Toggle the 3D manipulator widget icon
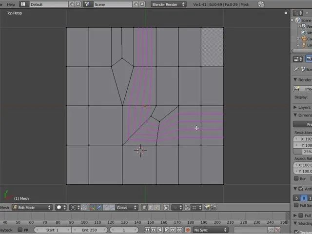 [x=93, y=208]
